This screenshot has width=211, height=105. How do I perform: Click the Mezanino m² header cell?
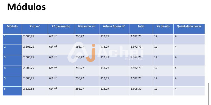(x=87, y=26)
